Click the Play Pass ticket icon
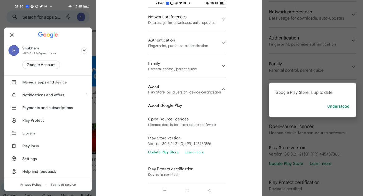 (14, 146)
